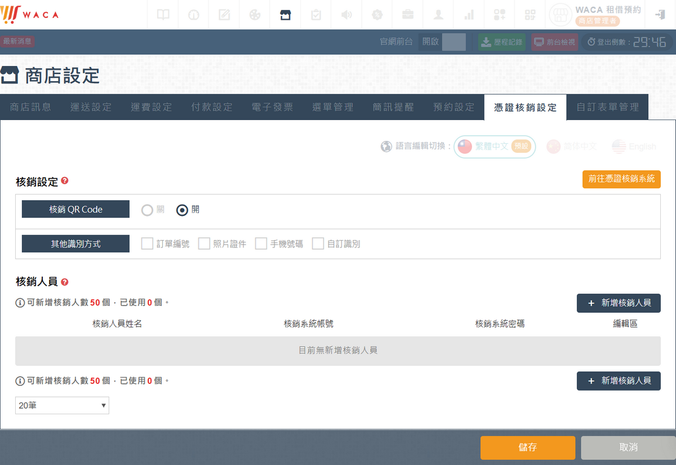
Task: Click the orange 儲存 button
Action: tap(527, 448)
